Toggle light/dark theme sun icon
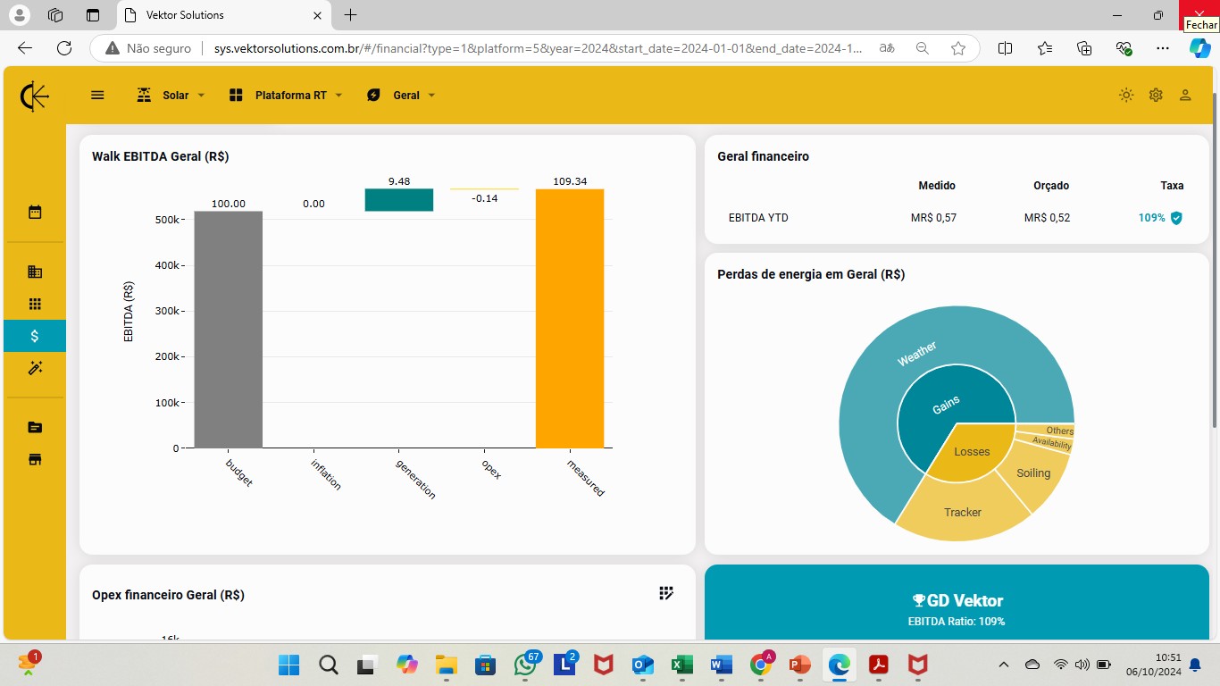The width and height of the screenshot is (1220, 686). coord(1126,95)
